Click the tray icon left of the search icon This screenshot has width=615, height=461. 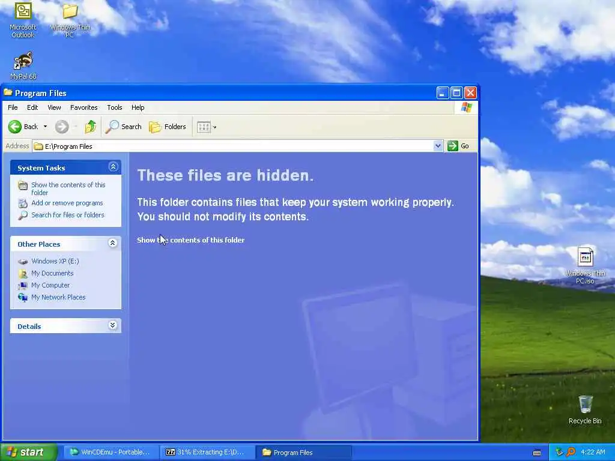559,452
